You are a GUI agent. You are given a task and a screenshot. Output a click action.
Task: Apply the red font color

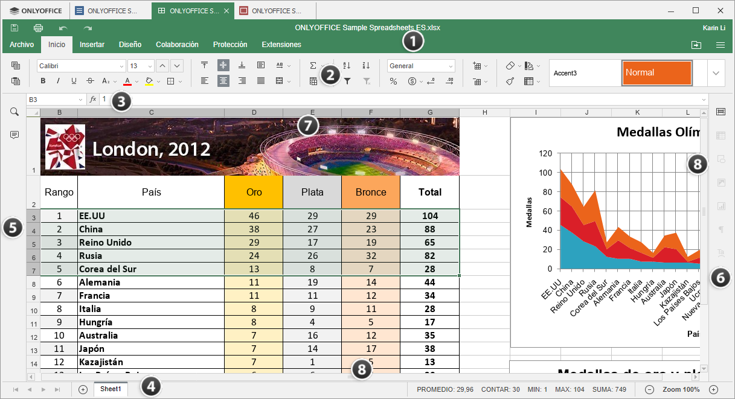click(x=127, y=81)
